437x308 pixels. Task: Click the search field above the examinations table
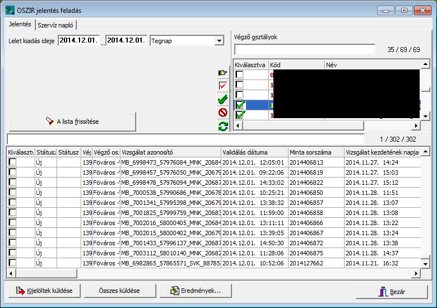click(x=186, y=139)
